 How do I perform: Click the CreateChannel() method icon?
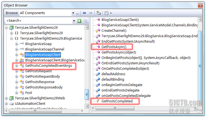tap(98, 31)
